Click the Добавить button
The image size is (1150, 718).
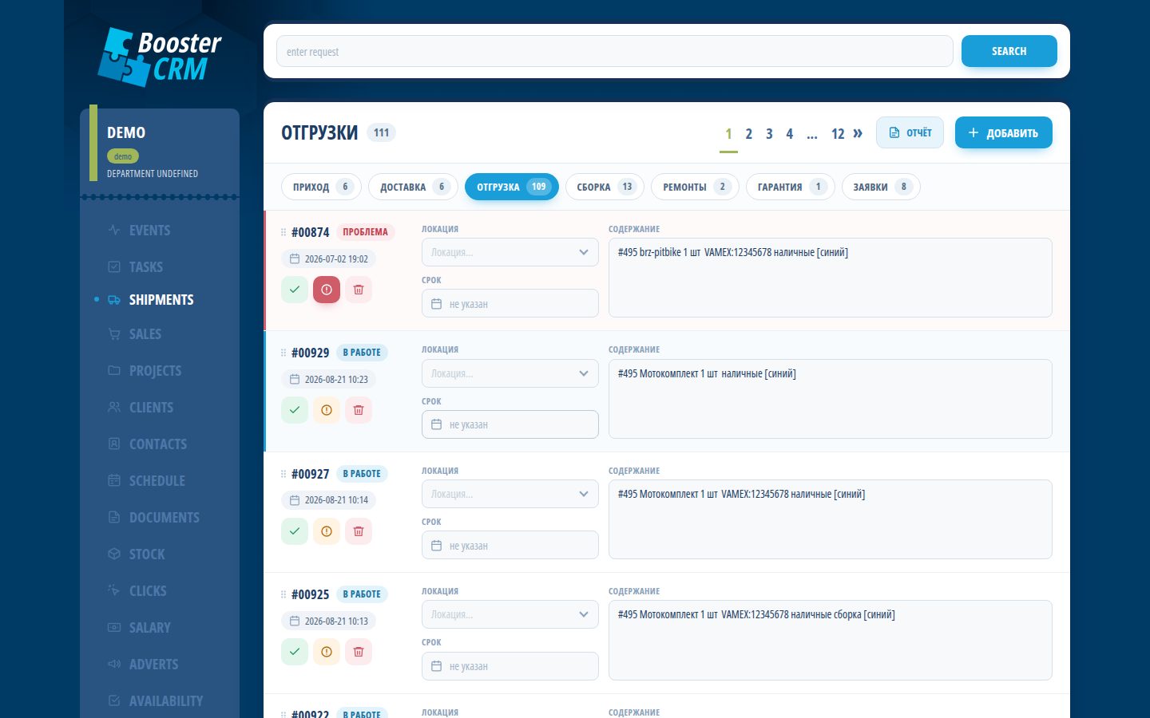tap(1004, 132)
